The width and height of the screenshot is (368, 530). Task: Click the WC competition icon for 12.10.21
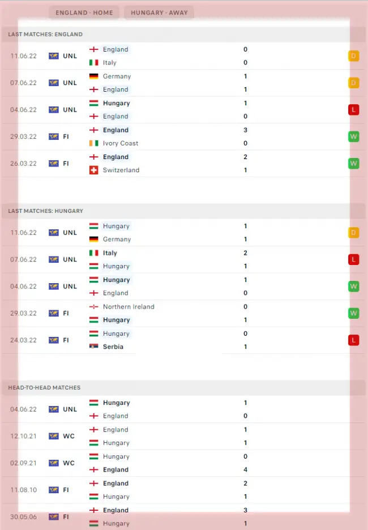(x=54, y=436)
